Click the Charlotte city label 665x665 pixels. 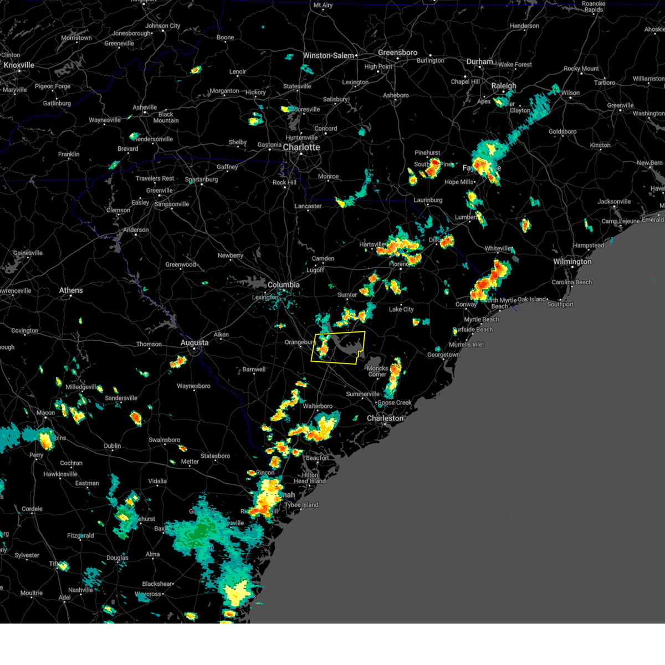301,147
